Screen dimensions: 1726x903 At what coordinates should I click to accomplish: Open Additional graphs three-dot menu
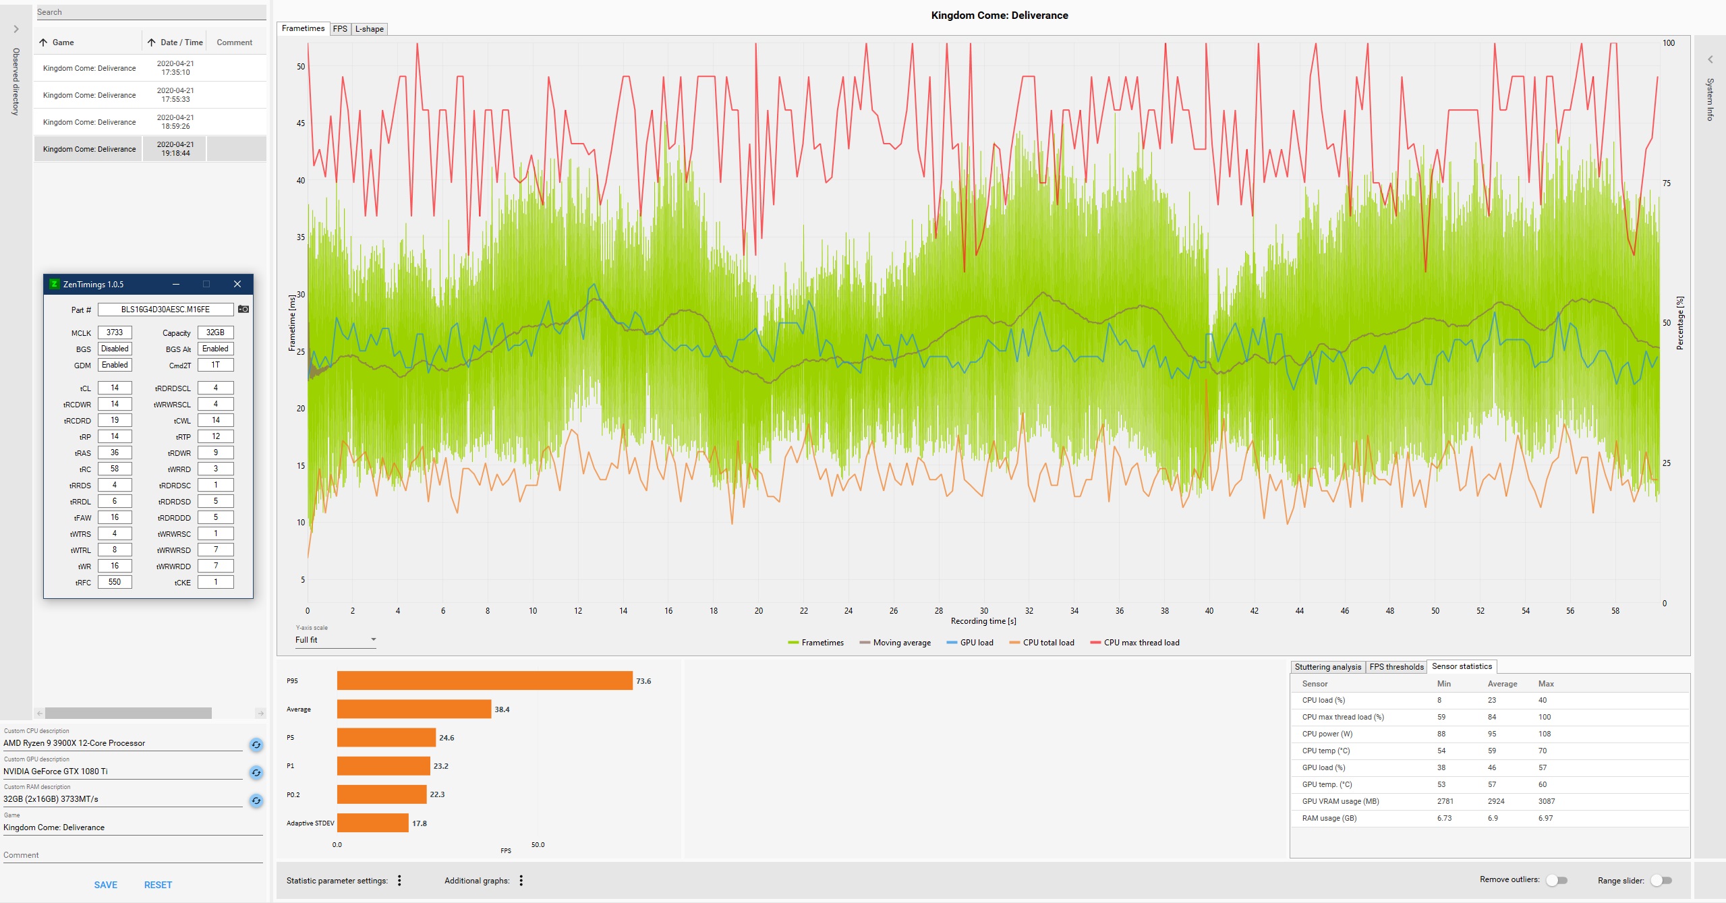coord(521,881)
